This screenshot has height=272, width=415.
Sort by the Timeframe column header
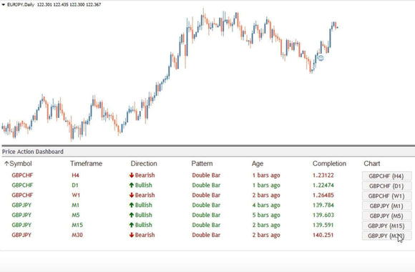point(86,164)
